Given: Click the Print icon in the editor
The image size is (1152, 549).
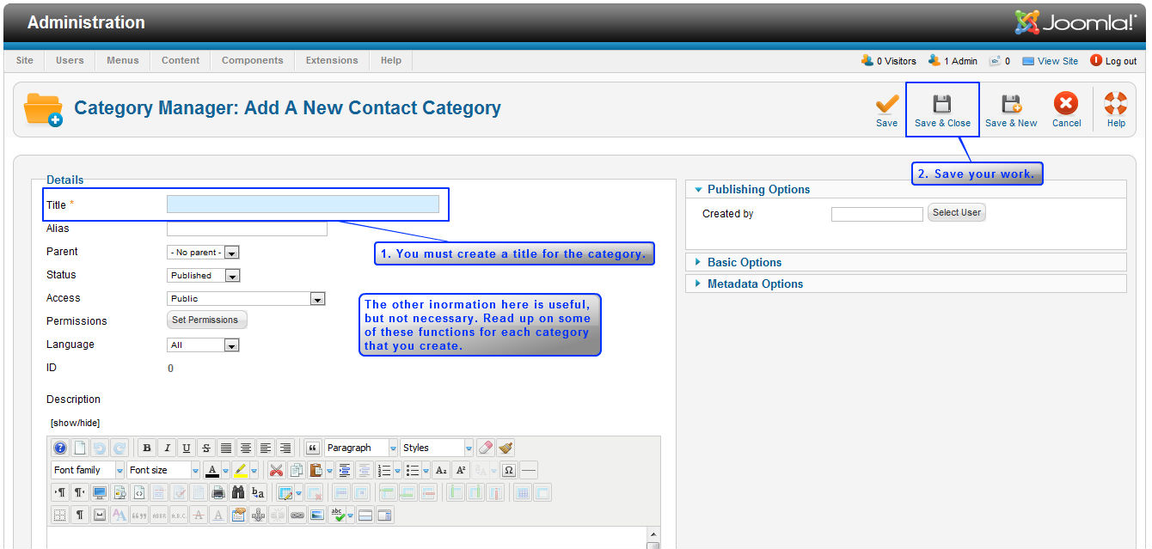Looking at the screenshot, I should coord(218,492).
